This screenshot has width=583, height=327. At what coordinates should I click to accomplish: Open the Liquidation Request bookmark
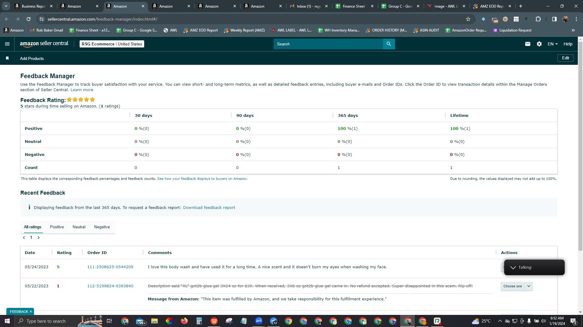512,30
